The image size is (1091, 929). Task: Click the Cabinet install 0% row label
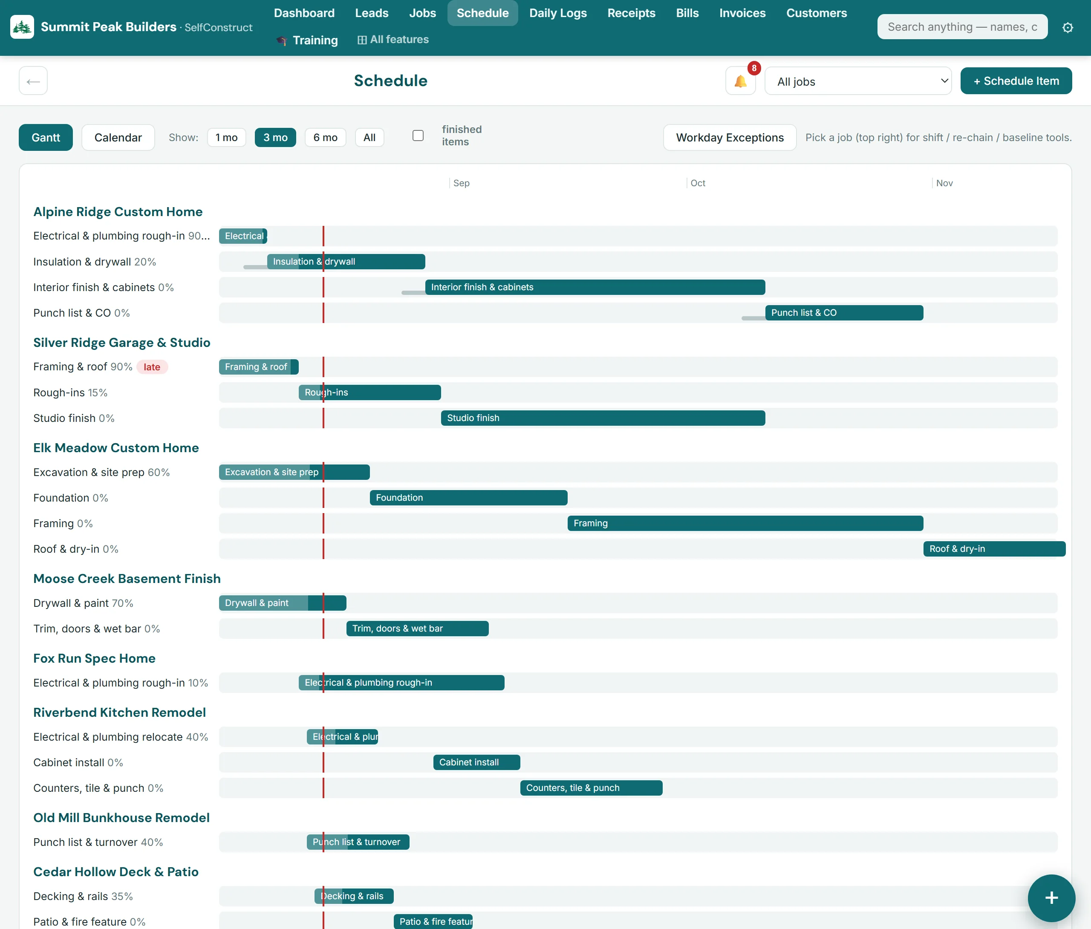coord(78,762)
